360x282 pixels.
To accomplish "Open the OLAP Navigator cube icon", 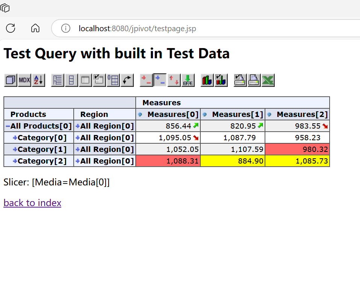I will tap(11, 80).
